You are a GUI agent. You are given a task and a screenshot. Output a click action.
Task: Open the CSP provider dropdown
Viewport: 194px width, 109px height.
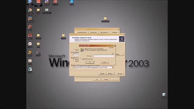[112, 67]
